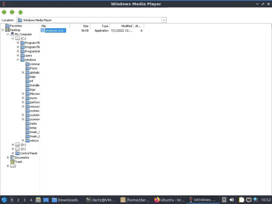Expand the Control Panel node
Image resolution: width=272 pixels, height=204 pixels.
13,153
